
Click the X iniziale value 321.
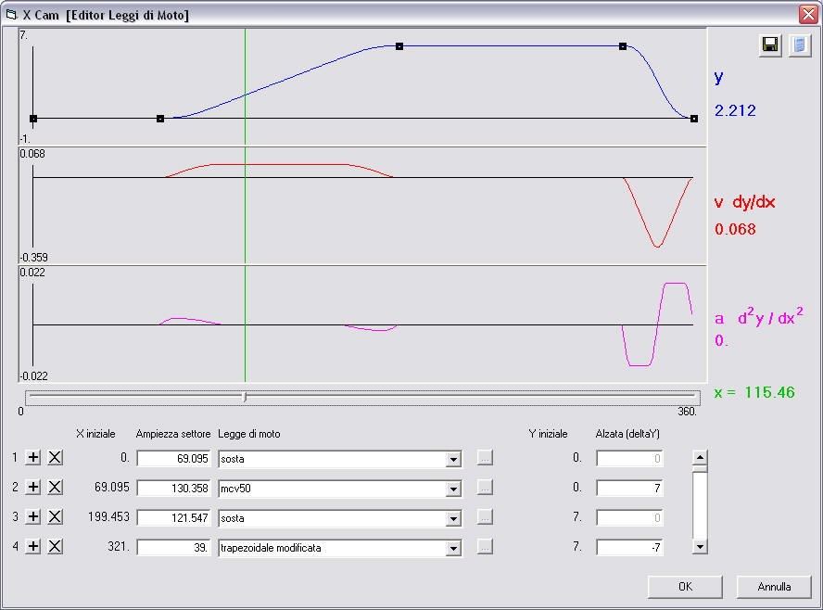pyautogui.click(x=118, y=546)
